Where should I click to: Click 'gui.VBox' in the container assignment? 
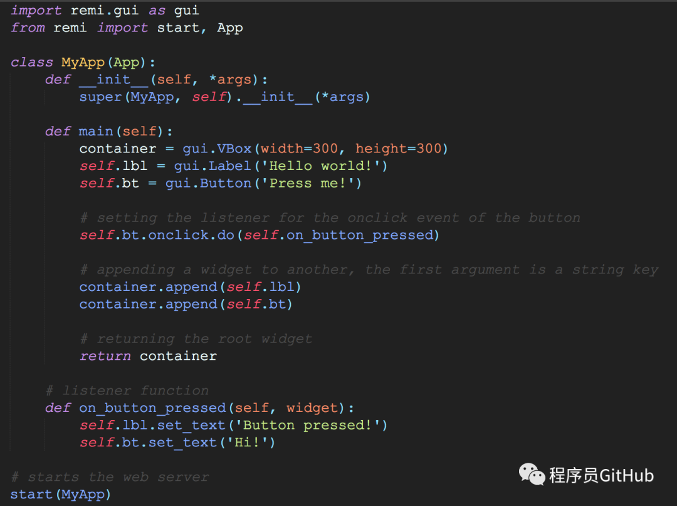217,149
